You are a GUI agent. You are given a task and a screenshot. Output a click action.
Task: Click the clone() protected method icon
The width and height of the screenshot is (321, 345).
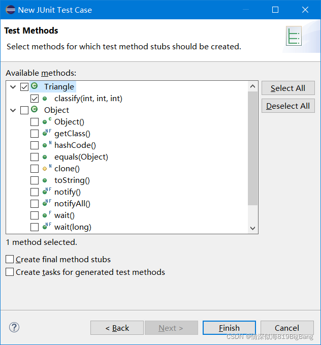click(x=47, y=168)
